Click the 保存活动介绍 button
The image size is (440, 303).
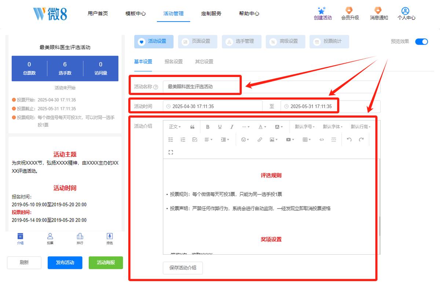(x=183, y=268)
